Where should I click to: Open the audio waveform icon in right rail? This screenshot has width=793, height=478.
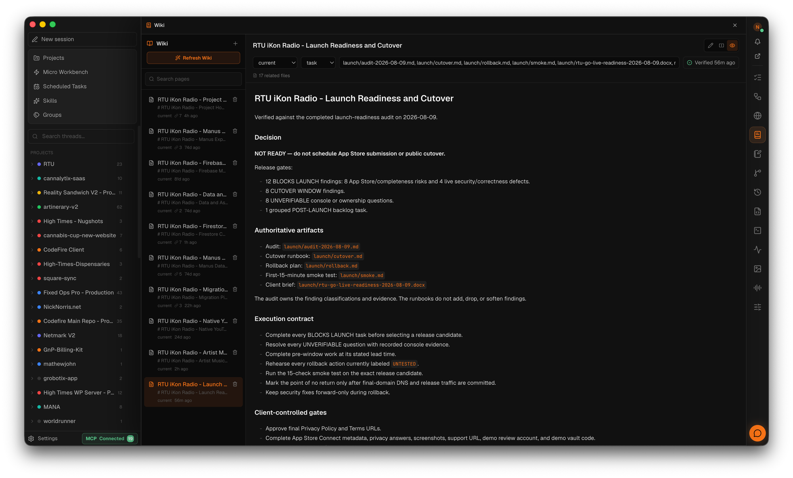757,288
